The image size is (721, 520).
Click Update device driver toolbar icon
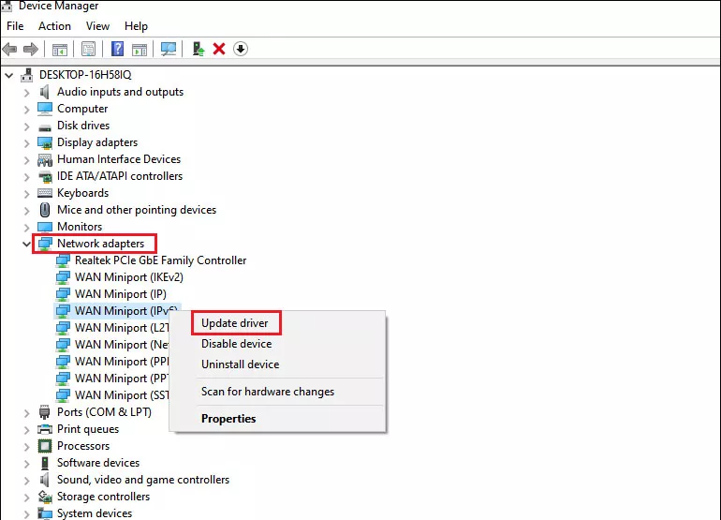point(199,49)
